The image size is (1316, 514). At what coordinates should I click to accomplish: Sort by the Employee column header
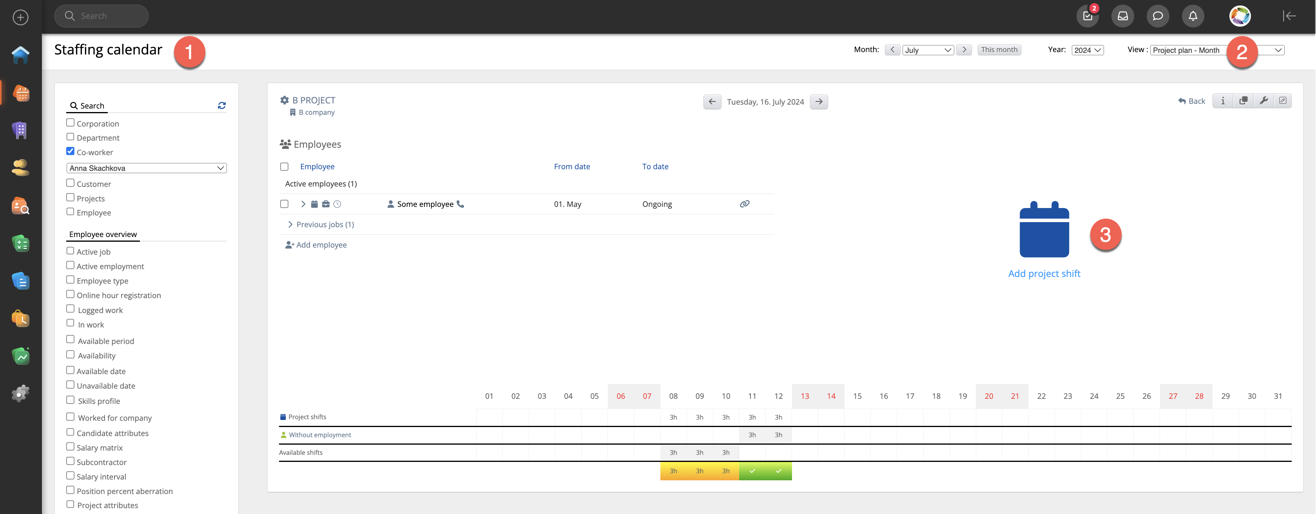click(x=317, y=167)
